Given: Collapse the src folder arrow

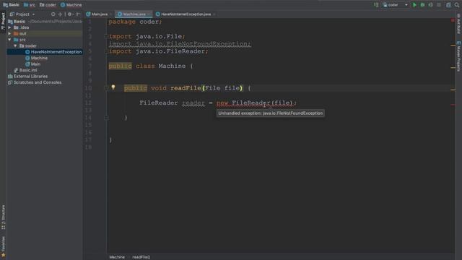Looking at the screenshot, I should pyautogui.click(x=9, y=40).
